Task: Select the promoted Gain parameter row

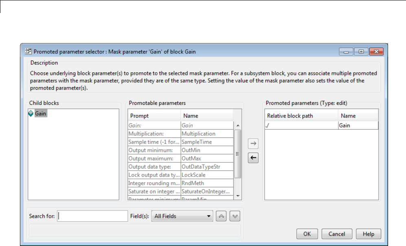Action: pos(321,126)
